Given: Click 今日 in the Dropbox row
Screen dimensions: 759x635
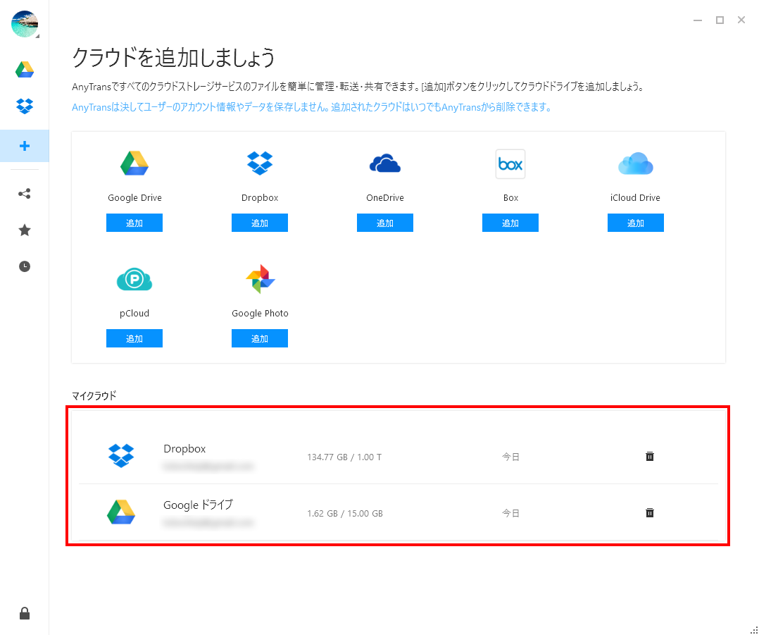Looking at the screenshot, I should (510, 457).
